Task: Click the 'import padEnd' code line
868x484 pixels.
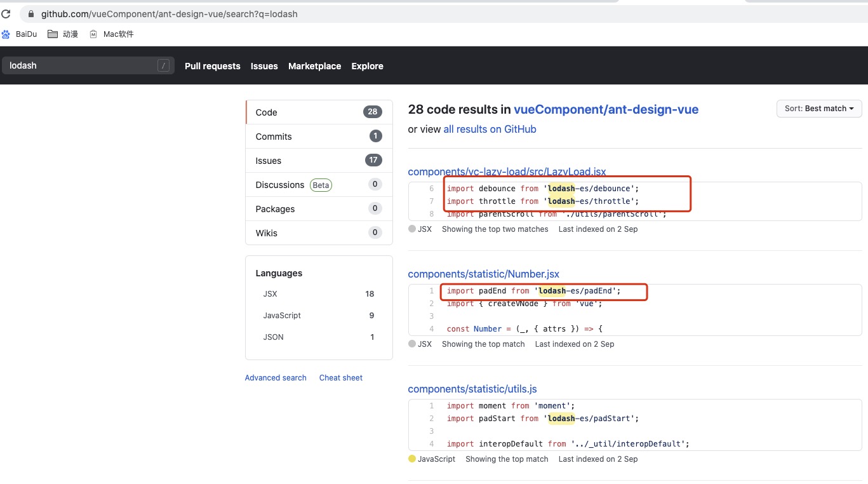Action: pos(533,291)
